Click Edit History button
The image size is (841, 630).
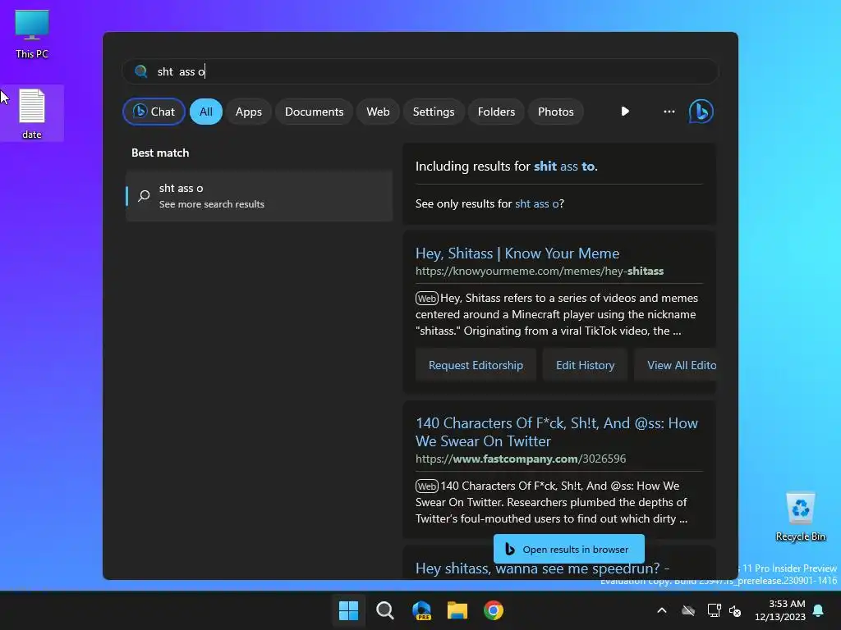point(585,365)
